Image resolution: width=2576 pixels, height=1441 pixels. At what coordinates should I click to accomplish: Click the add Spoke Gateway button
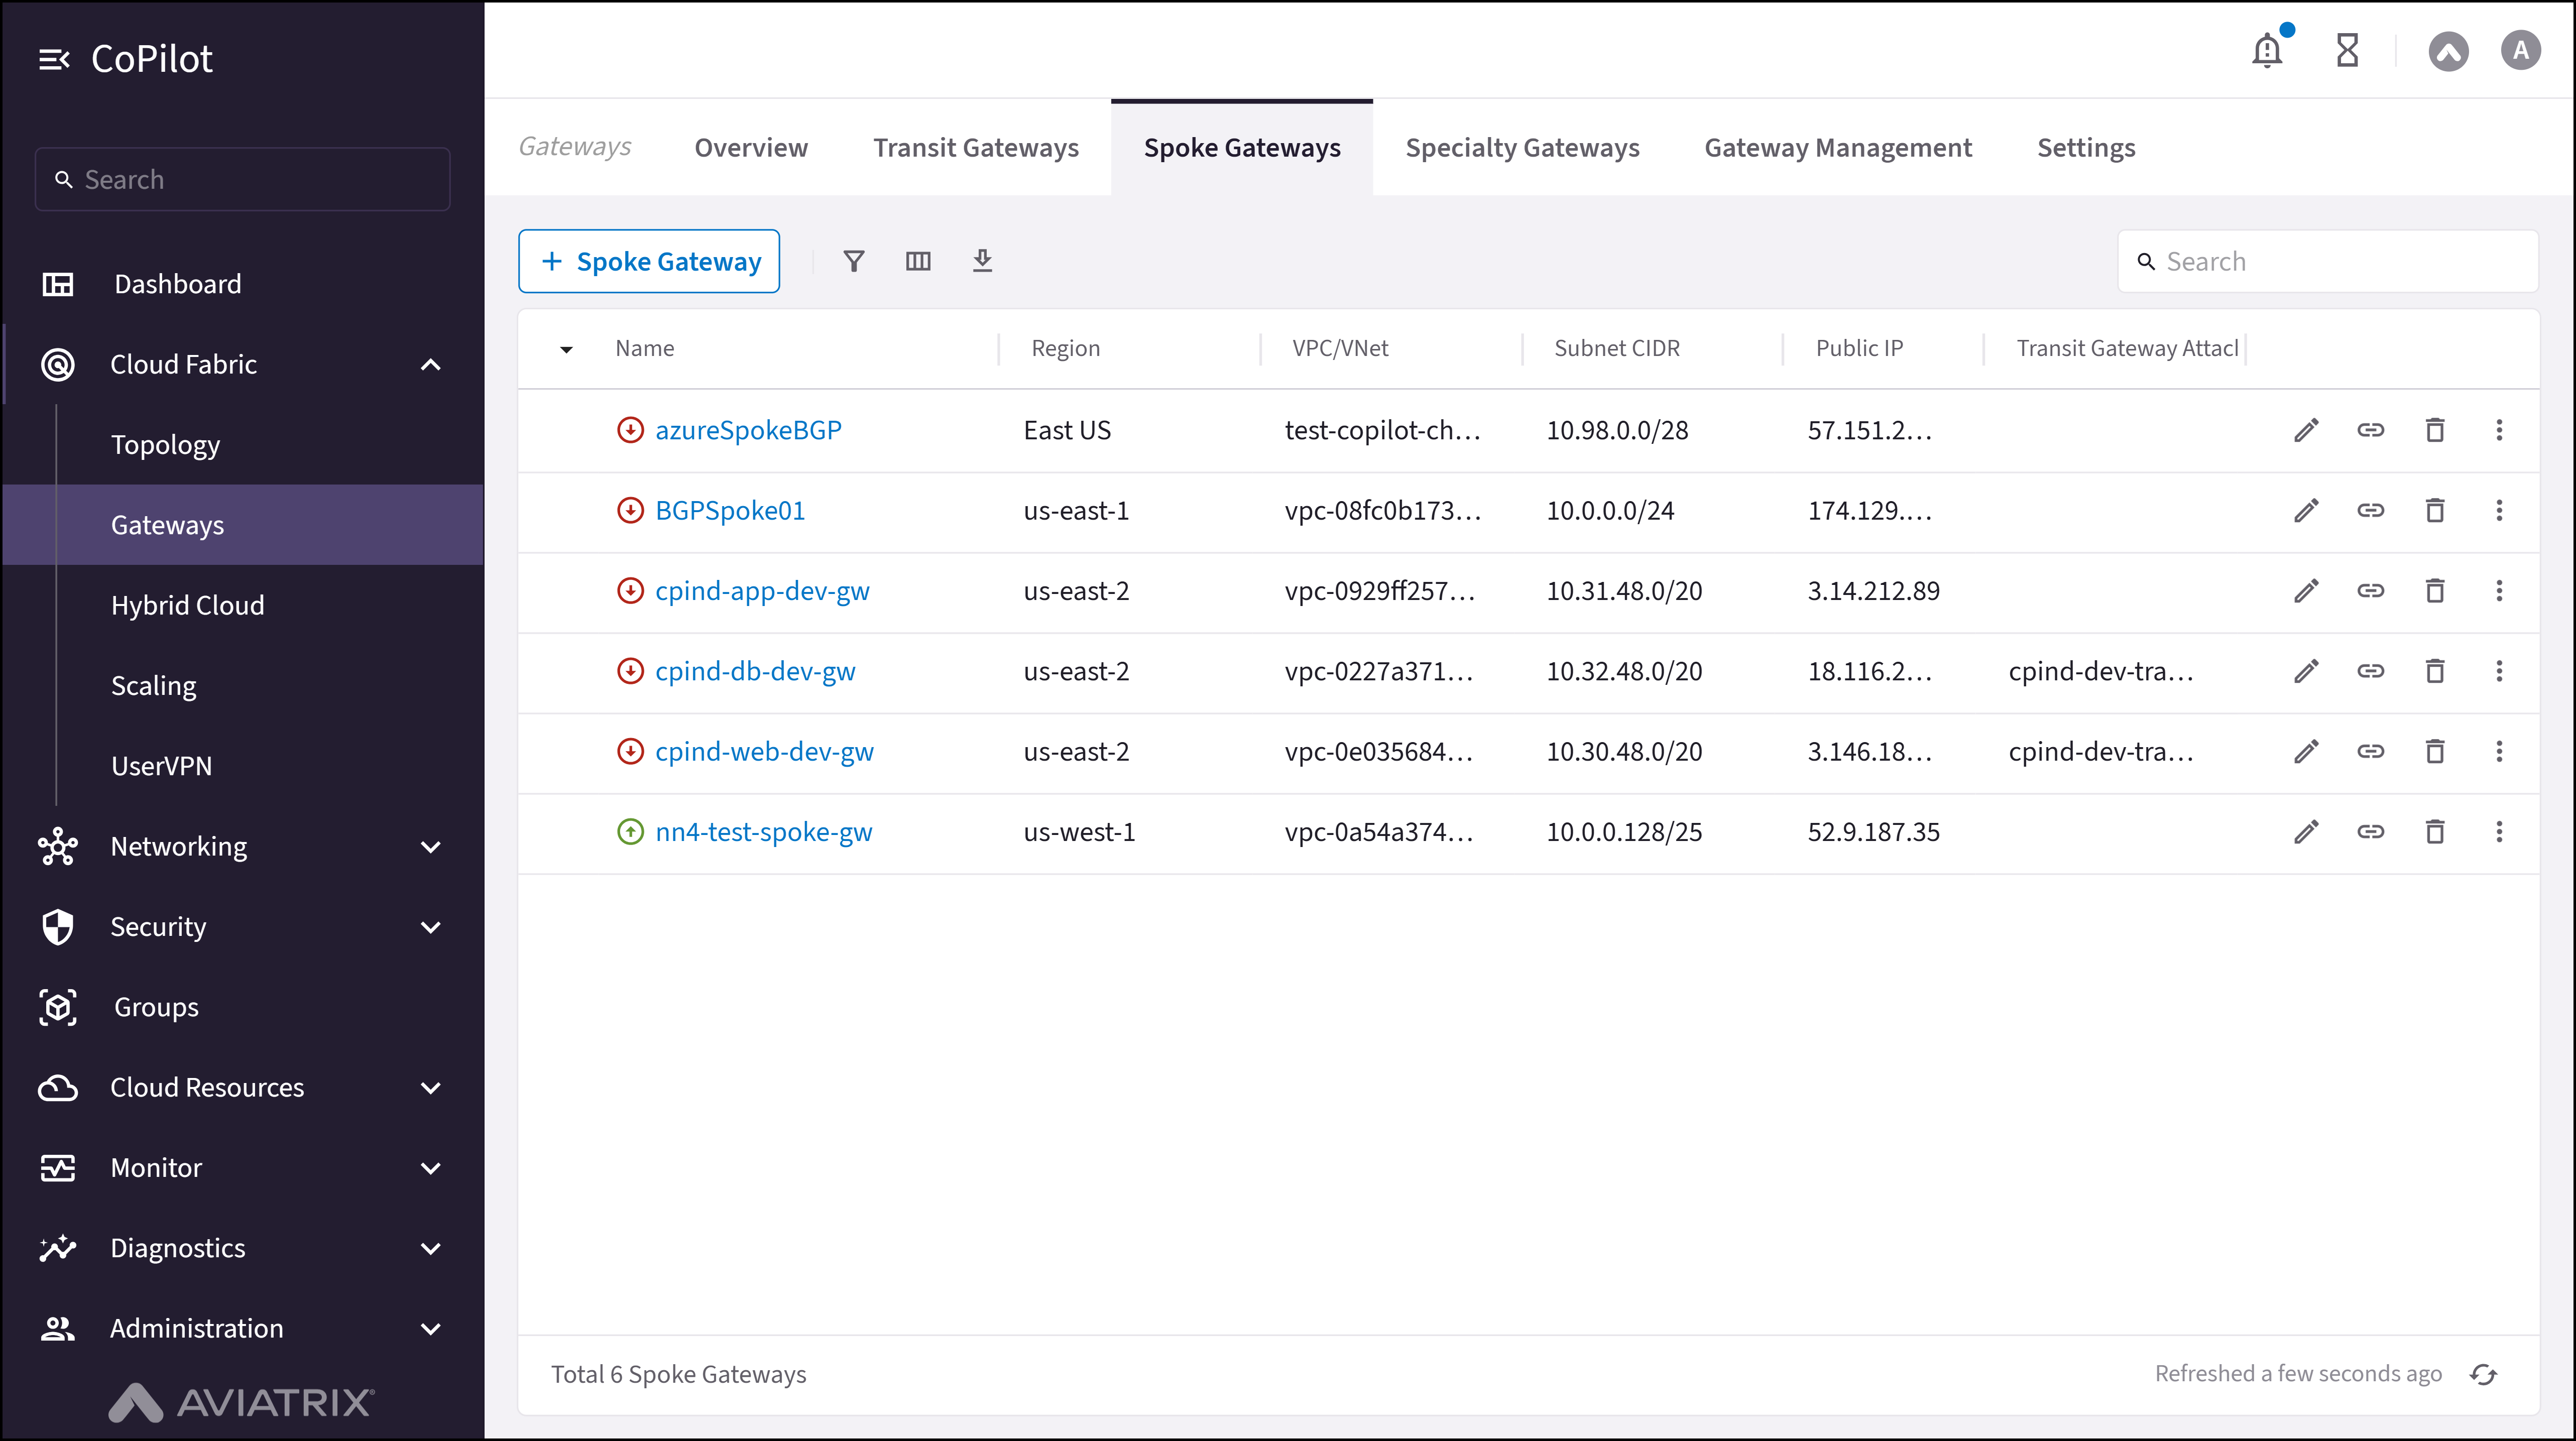(649, 261)
